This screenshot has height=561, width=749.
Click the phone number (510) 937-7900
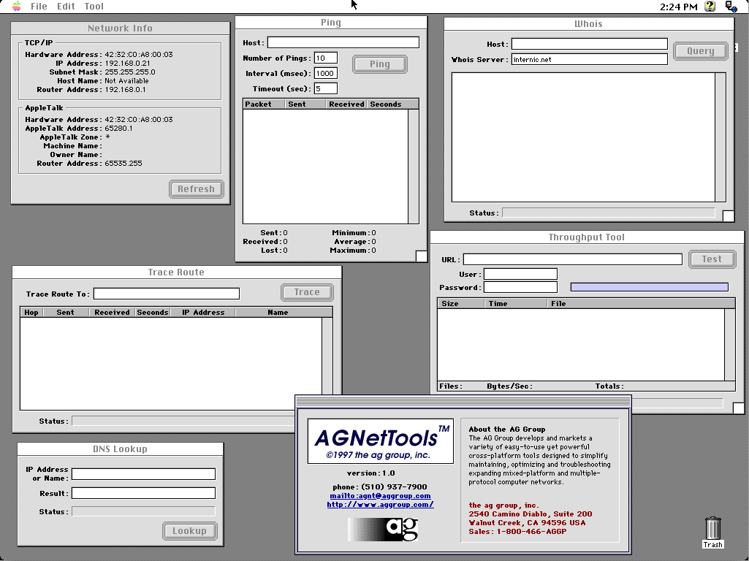[394, 487]
